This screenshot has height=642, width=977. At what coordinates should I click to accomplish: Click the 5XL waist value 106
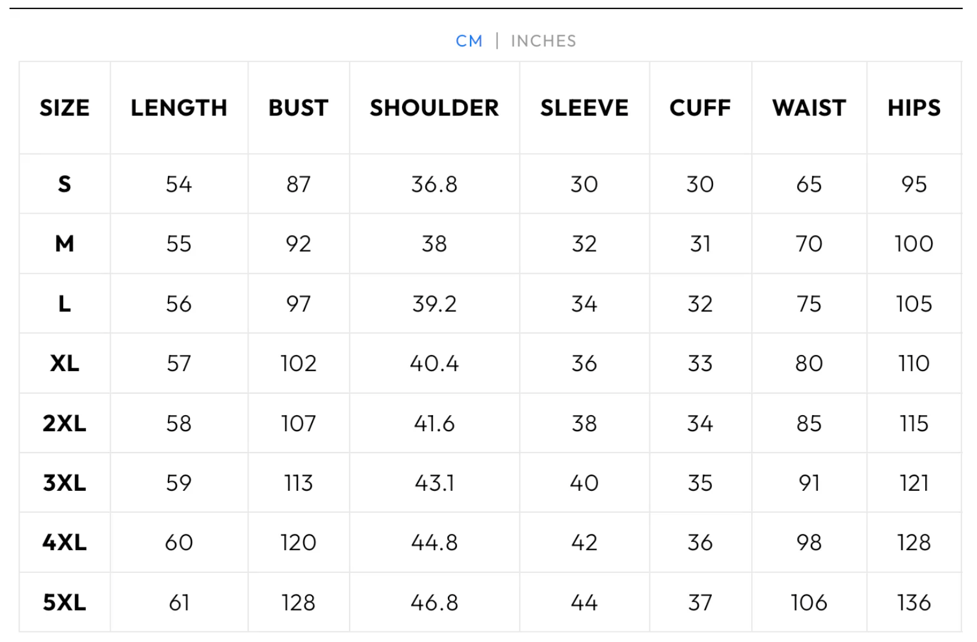coord(809,603)
